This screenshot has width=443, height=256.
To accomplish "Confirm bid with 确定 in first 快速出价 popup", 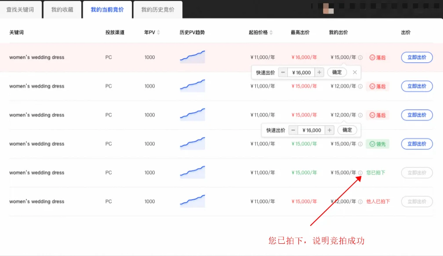I will tap(337, 72).
